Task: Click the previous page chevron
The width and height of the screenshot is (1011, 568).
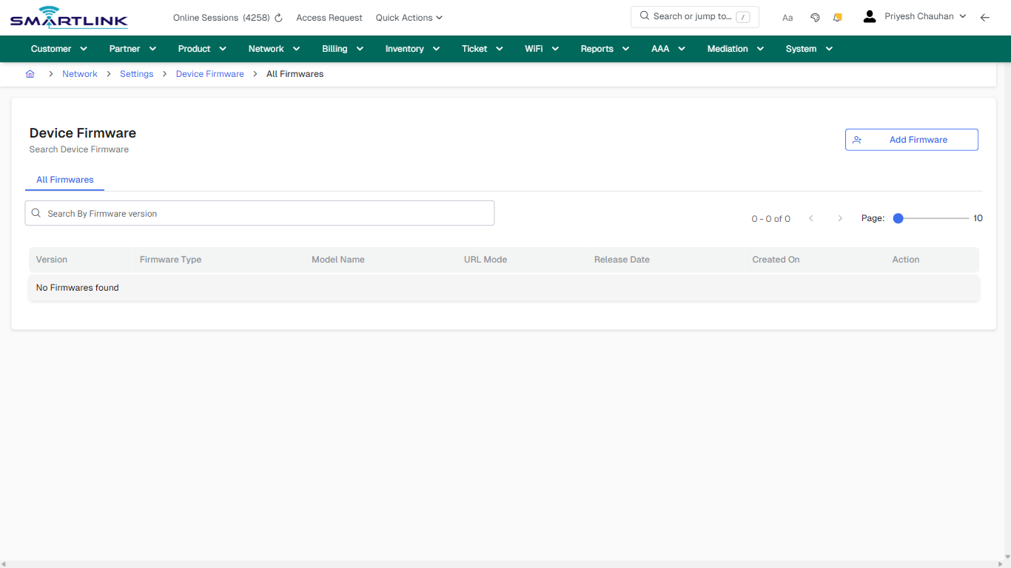Action: tap(810, 218)
